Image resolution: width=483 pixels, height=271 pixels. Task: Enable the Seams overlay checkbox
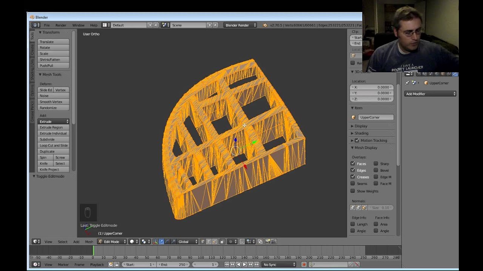click(x=353, y=184)
